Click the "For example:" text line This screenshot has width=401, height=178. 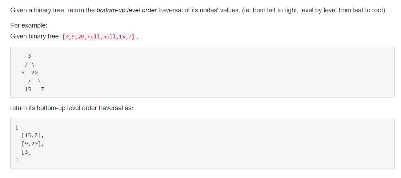[29, 25]
